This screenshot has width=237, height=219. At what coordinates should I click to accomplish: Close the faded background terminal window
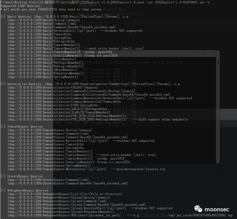coord(214,54)
